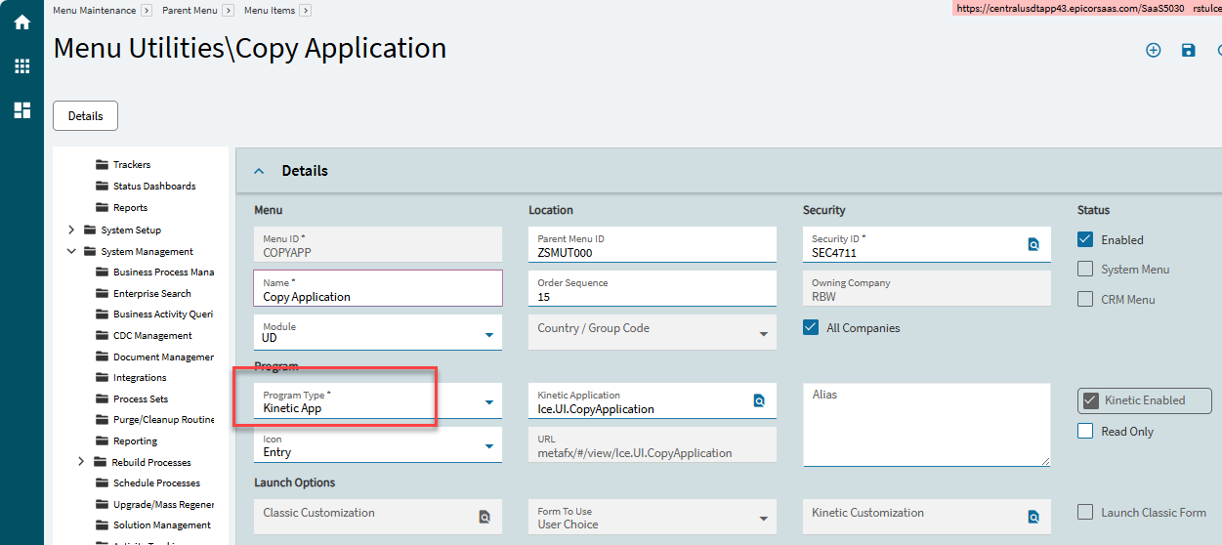Click Menu Items breadcrumb item
This screenshot has width=1222, height=545.
point(270,10)
